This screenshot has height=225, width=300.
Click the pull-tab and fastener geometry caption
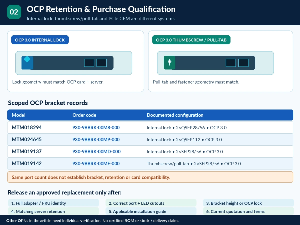[196, 82]
